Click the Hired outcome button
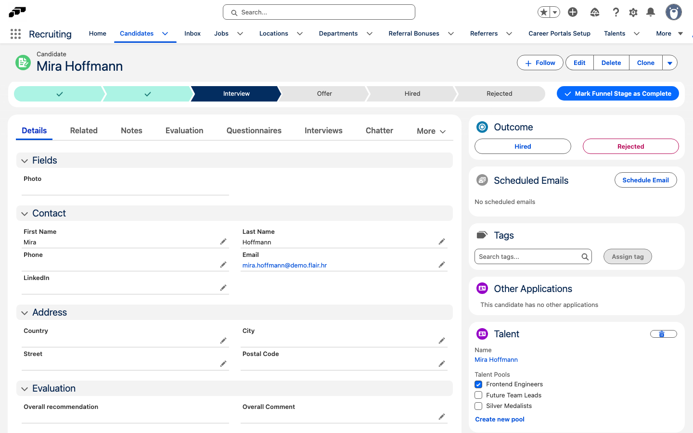Screen dimensions: 693x433 (523, 146)
